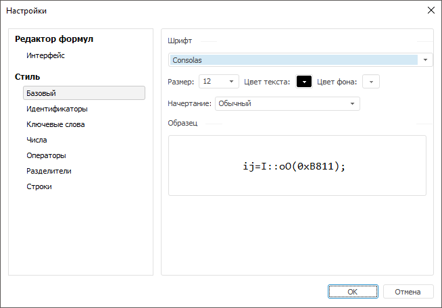This screenshot has width=442, height=308.
Task: Expand the Consolas font dropdown arrow
Action: (426, 60)
